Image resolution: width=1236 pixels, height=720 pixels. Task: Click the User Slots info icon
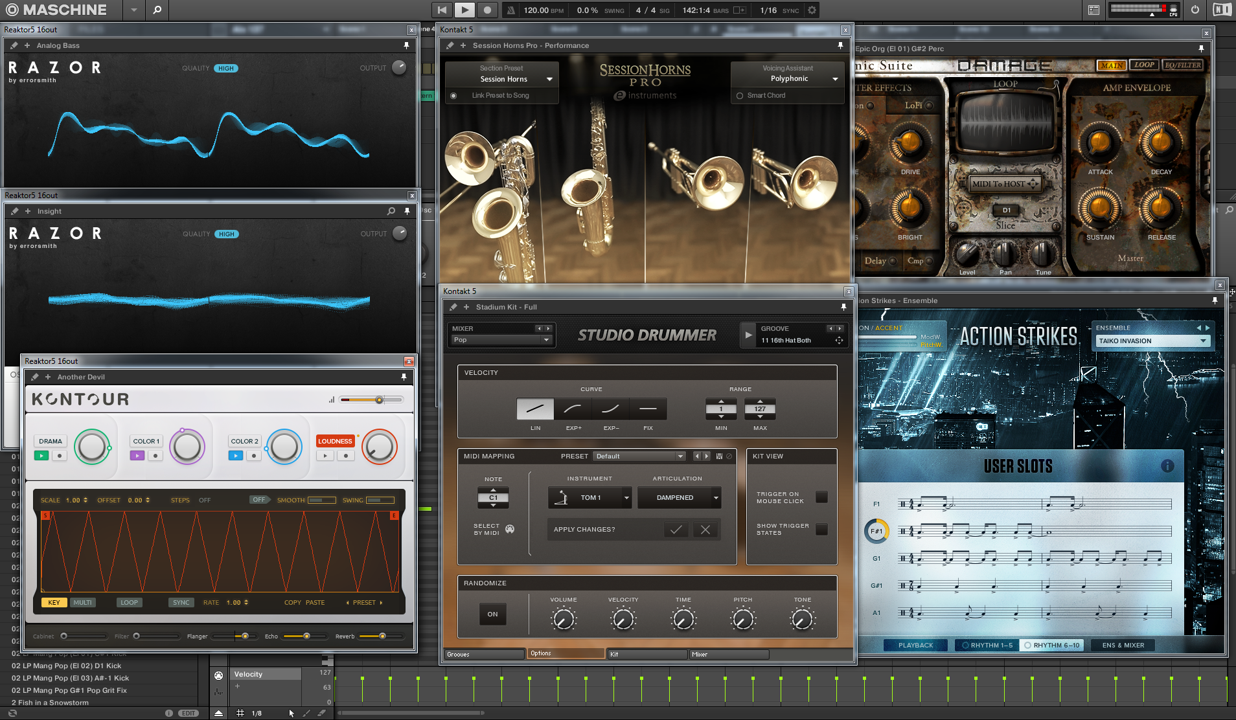click(x=1167, y=466)
